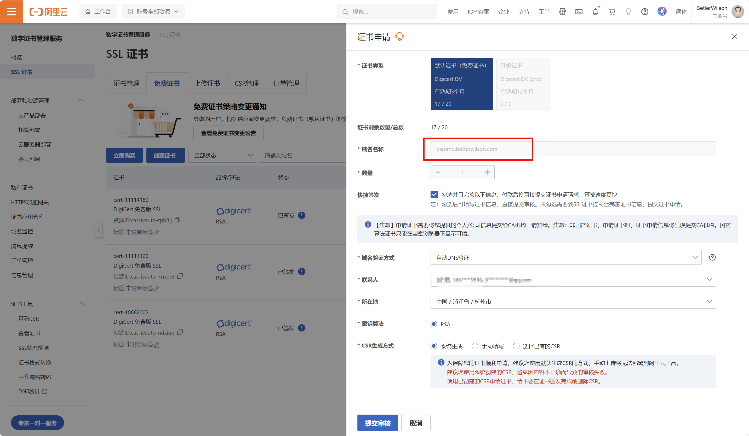749x436 pixels.
Task: Copy resource ID cas-ivauto-tpb8lj
Action: (178, 220)
